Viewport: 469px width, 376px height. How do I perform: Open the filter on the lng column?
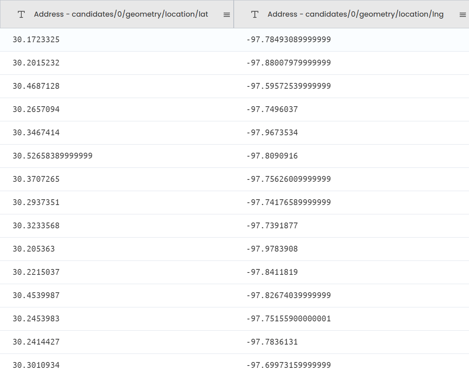pos(254,14)
